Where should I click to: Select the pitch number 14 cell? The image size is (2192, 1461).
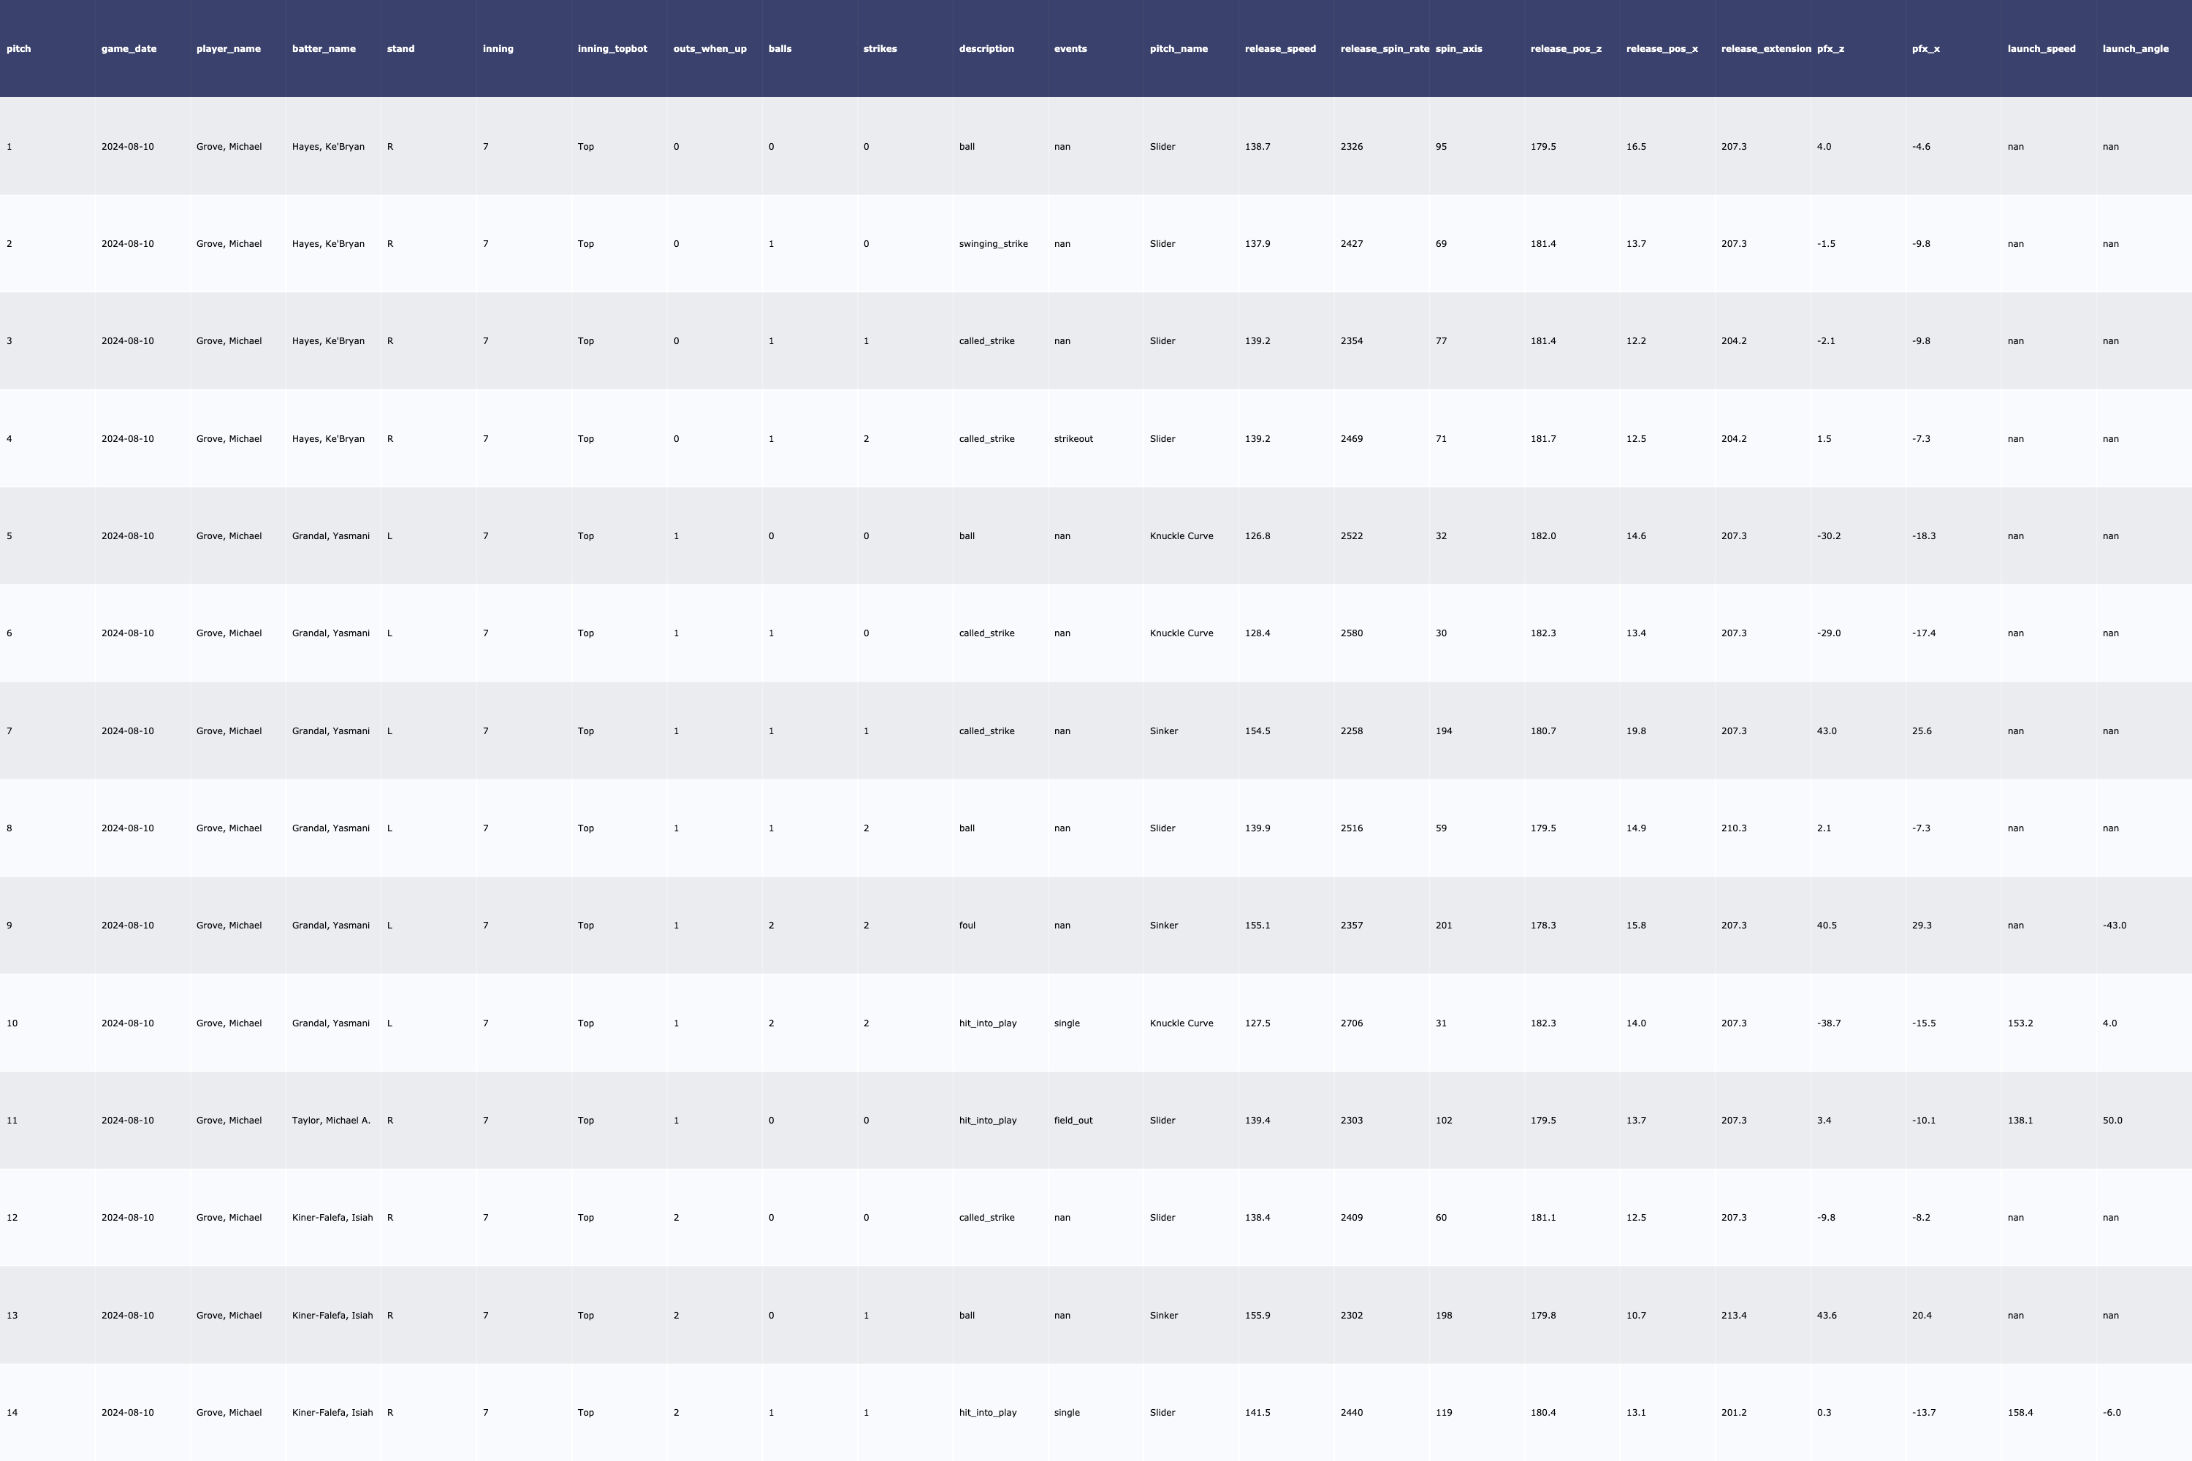12,1413
